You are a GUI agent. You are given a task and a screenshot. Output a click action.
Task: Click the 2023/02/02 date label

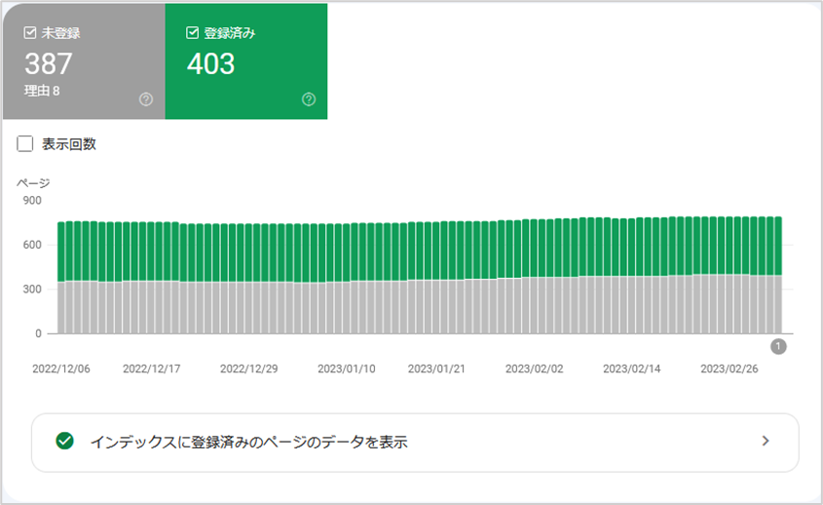[x=535, y=369]
